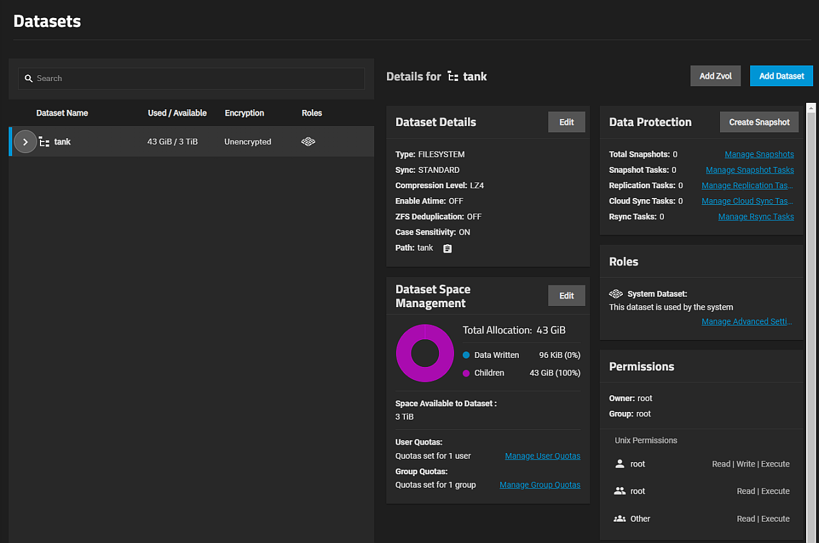Click the search magnifier icon

pos(28,78)
